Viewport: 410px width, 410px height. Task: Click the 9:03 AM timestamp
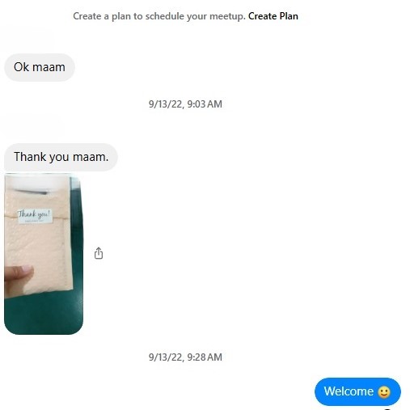[x=185, y=104]
